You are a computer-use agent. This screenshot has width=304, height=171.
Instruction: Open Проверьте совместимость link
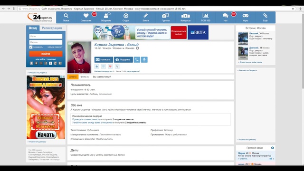pyautogui.click(x=86, y=119)
